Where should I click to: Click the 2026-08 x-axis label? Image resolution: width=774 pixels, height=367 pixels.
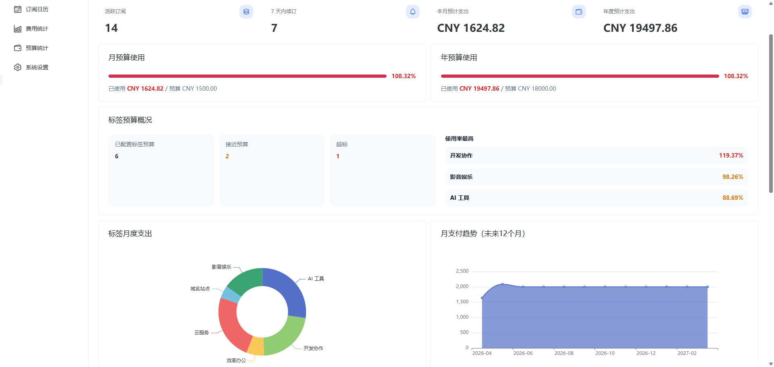tap(564, 353)
